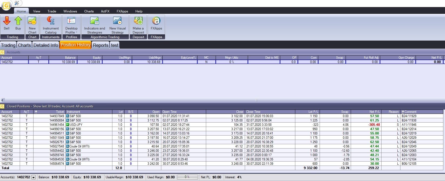Click the Reason column header
The width and height of the screenshot is (445, 181).
tap(391, 112)
